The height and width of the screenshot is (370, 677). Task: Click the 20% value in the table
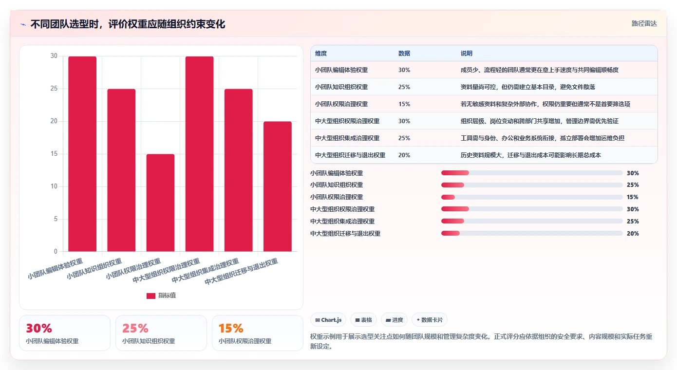click(404, 155)
